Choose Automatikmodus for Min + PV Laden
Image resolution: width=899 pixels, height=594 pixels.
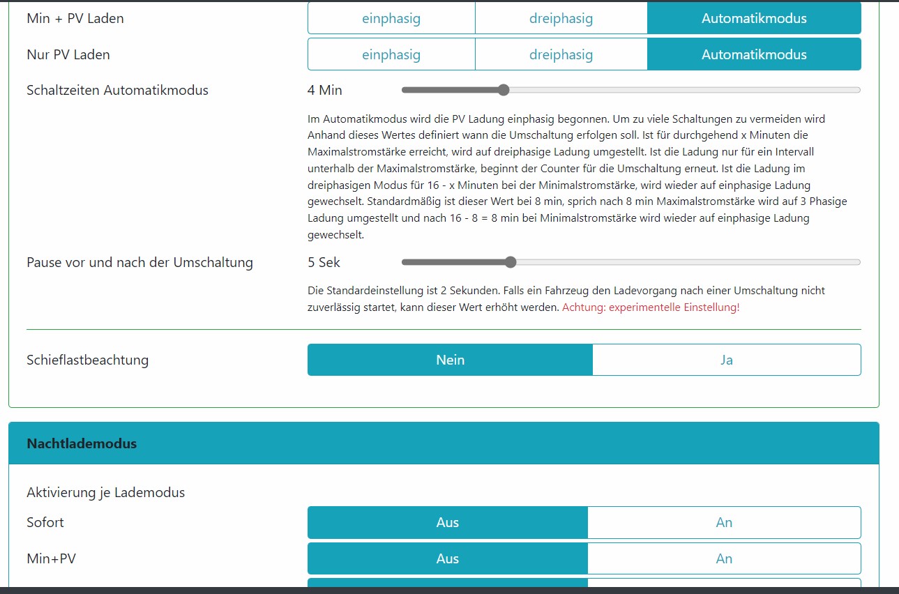click(754, 18)
